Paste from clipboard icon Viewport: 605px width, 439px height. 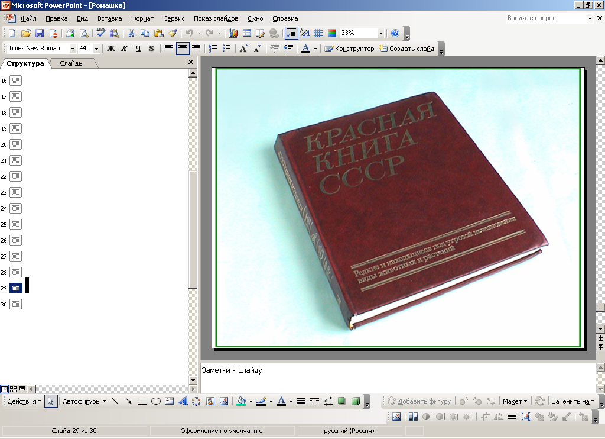[x=158, y=33]
